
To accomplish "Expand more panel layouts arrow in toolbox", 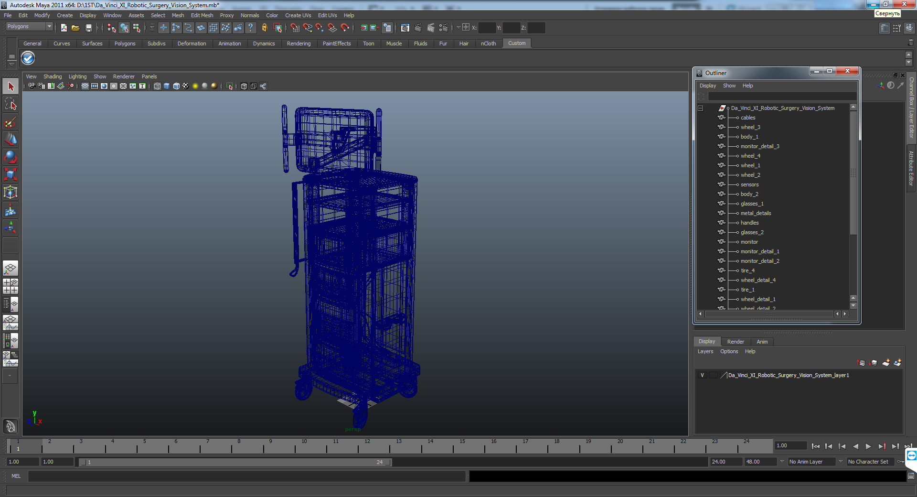I will tap(10, 376).
